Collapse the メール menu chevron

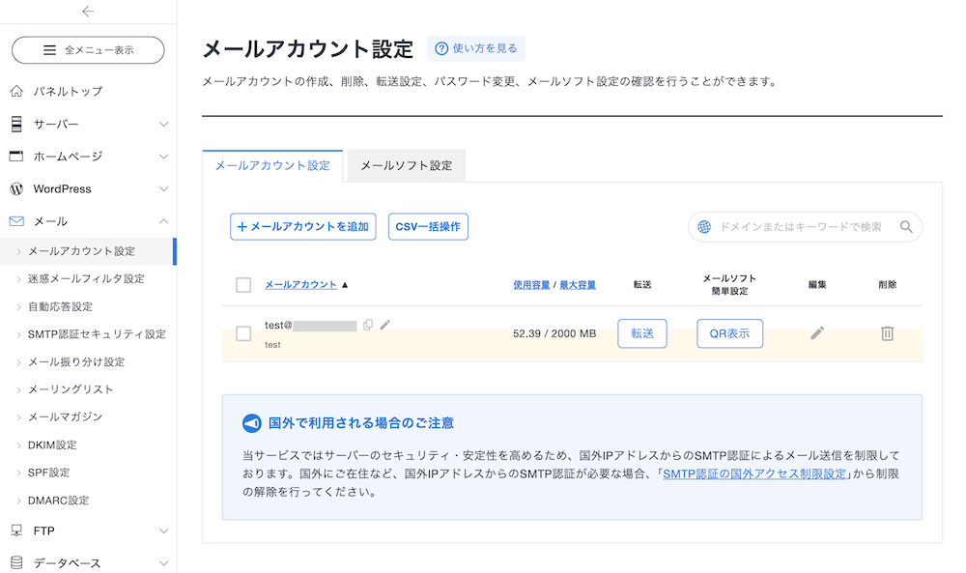[164, 220]
